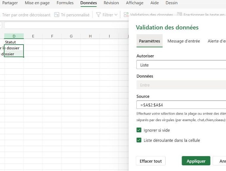Click the formula bar input
Screen dimensions: 226x171
(66, 26)
